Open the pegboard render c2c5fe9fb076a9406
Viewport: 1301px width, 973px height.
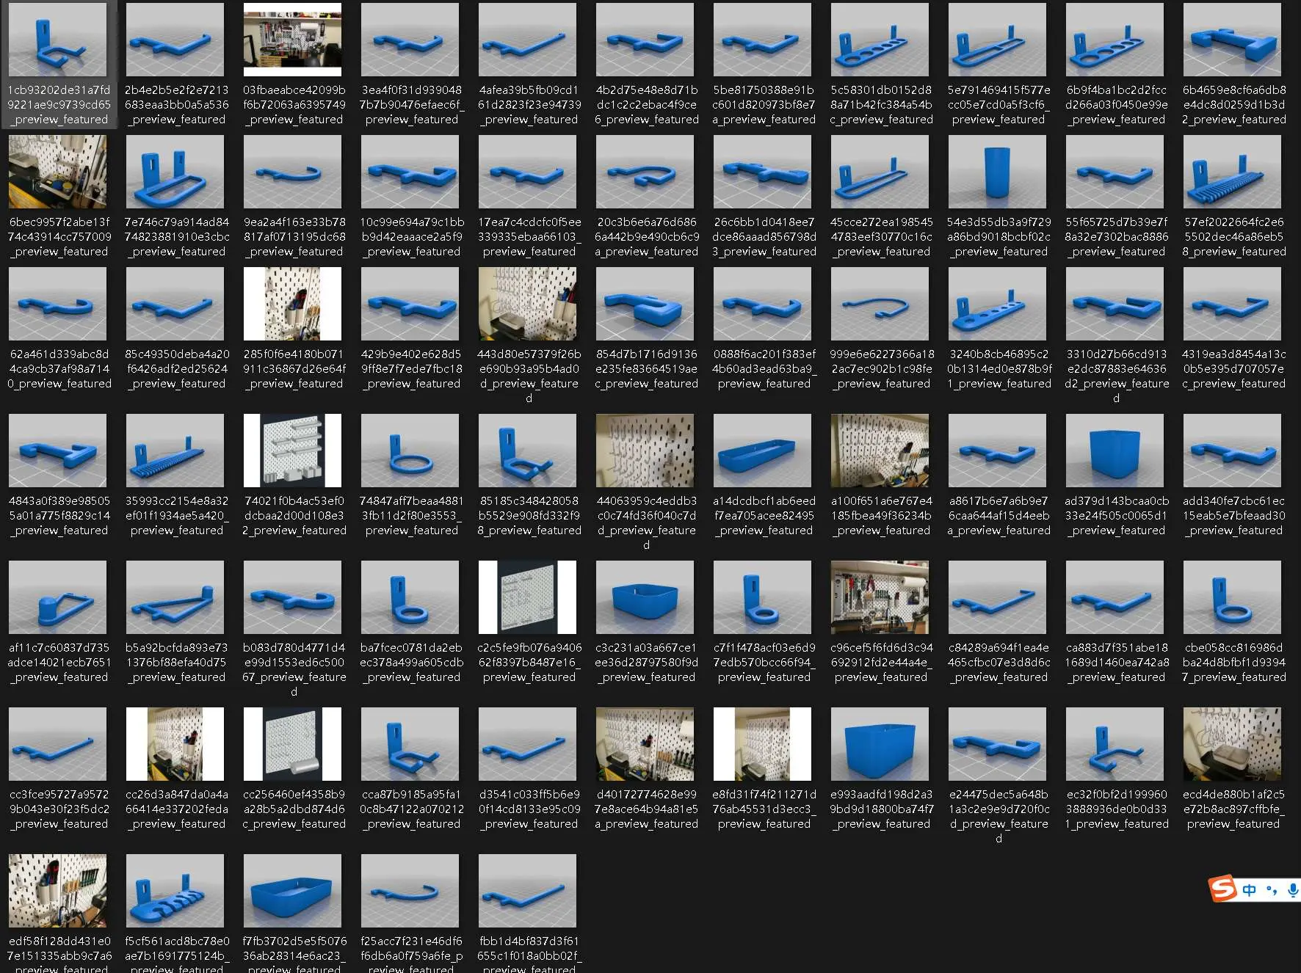pyautogui.click(x=527, y=598)
